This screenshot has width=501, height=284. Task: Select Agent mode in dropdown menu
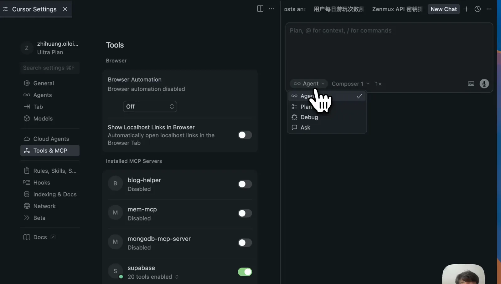click(x=327, y=96)
